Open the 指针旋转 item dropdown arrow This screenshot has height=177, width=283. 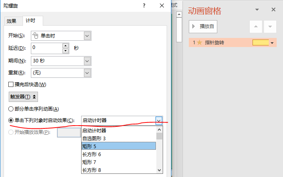[272, 43]
